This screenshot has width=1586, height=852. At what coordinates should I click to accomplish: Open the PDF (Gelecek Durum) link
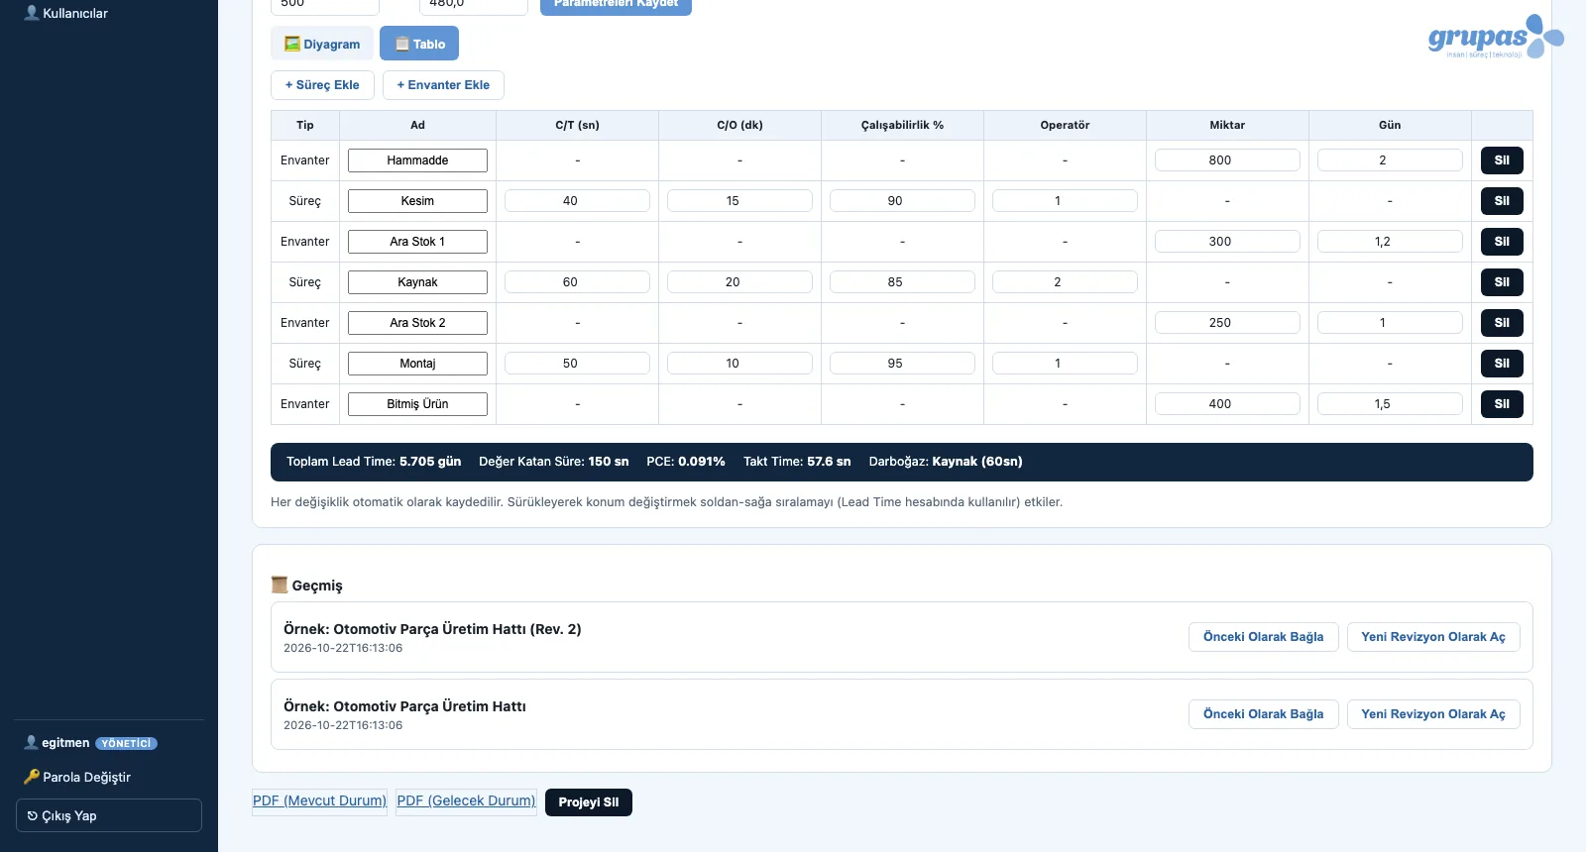click(x=466, y=800)
